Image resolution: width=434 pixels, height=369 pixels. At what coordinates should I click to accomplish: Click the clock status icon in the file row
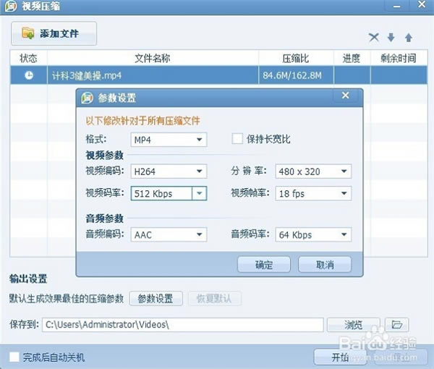click(29, 75)
